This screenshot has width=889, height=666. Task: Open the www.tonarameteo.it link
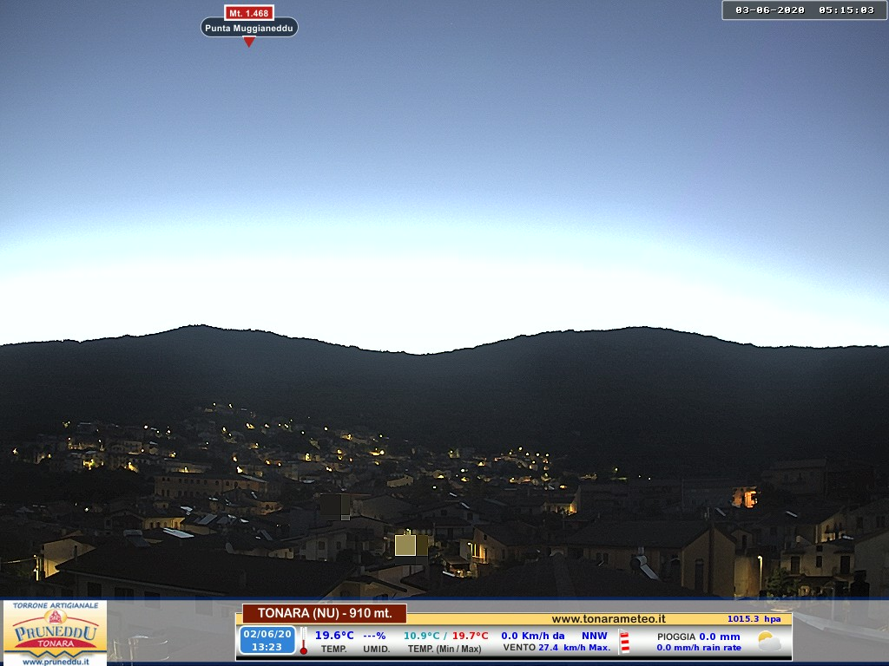(609, 619)
